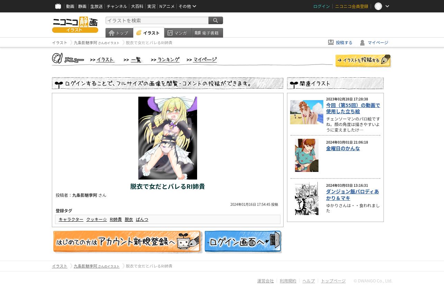The image size is (444, 290).
Task: Click the アカウント新規登録へ orange banner
Action: [127, 242]
